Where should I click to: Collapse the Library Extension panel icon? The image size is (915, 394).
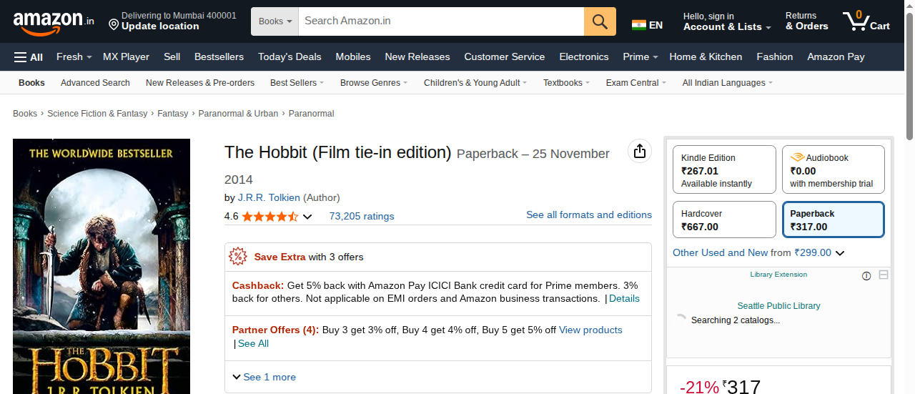point(884,275)
